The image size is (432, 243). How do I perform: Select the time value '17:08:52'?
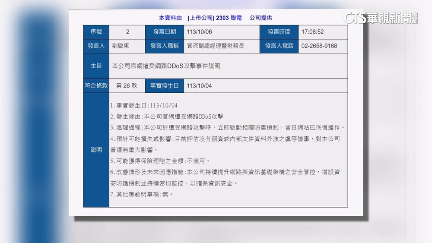pos(312,32)
